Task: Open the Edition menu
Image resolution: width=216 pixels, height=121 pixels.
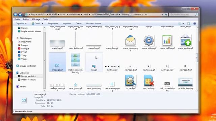Action: pos(26,19)
